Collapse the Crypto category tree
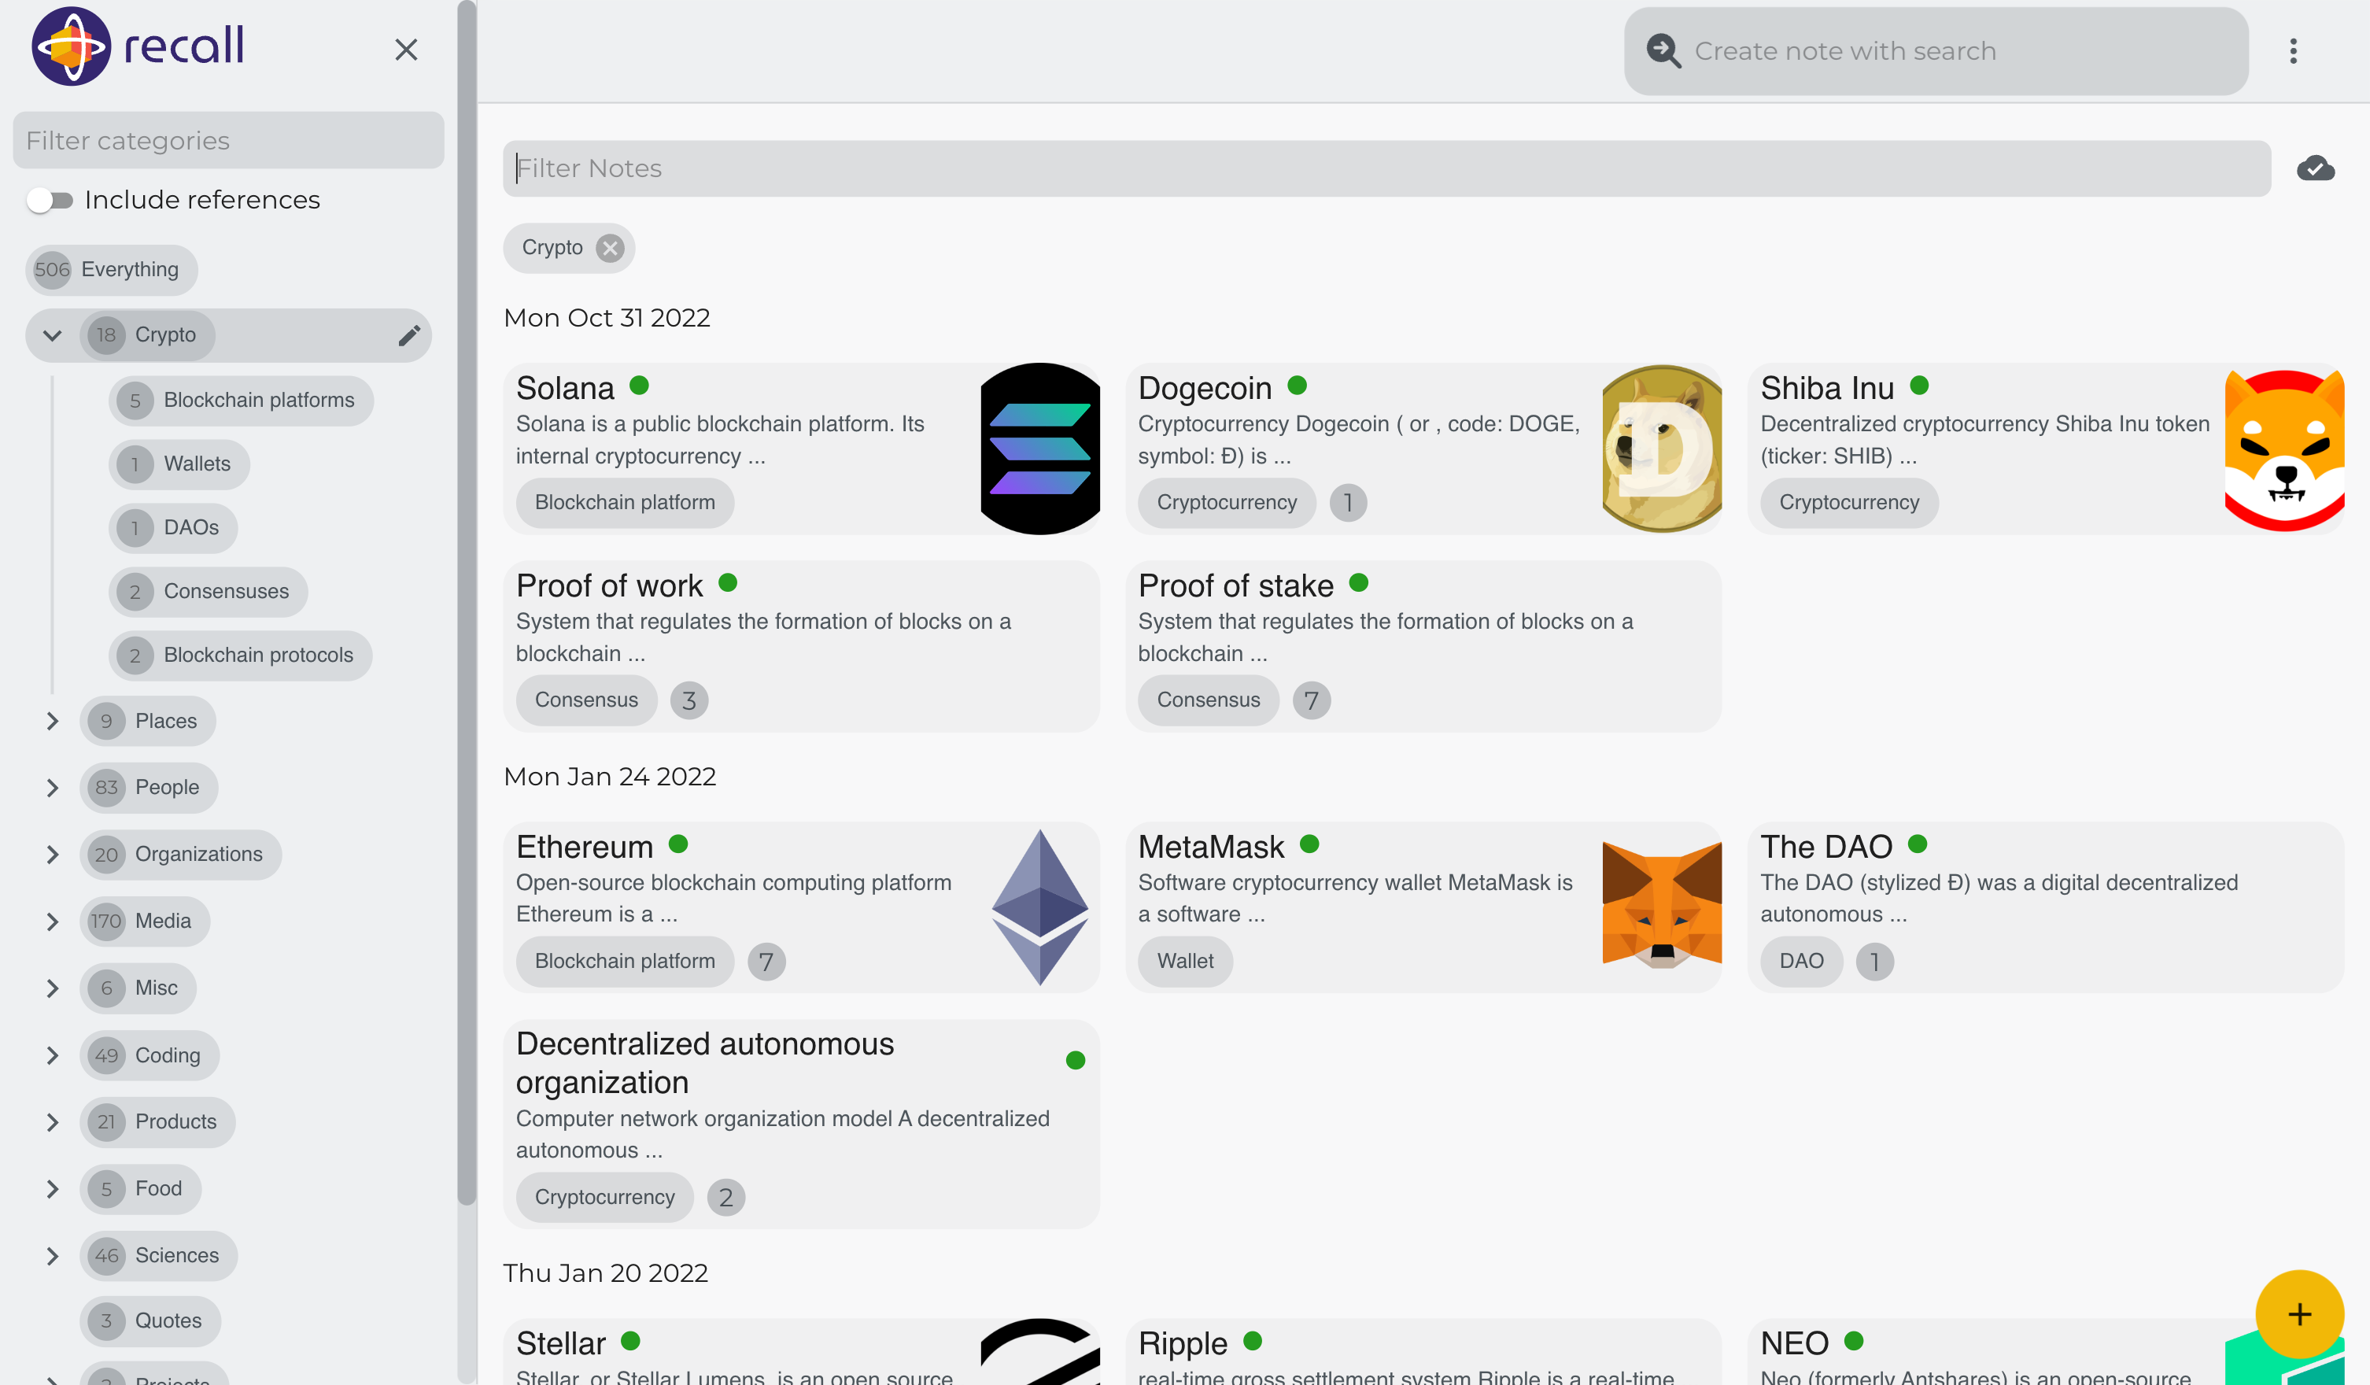The width and height of the screenshot is (2370, 1385). coord(53,336)
